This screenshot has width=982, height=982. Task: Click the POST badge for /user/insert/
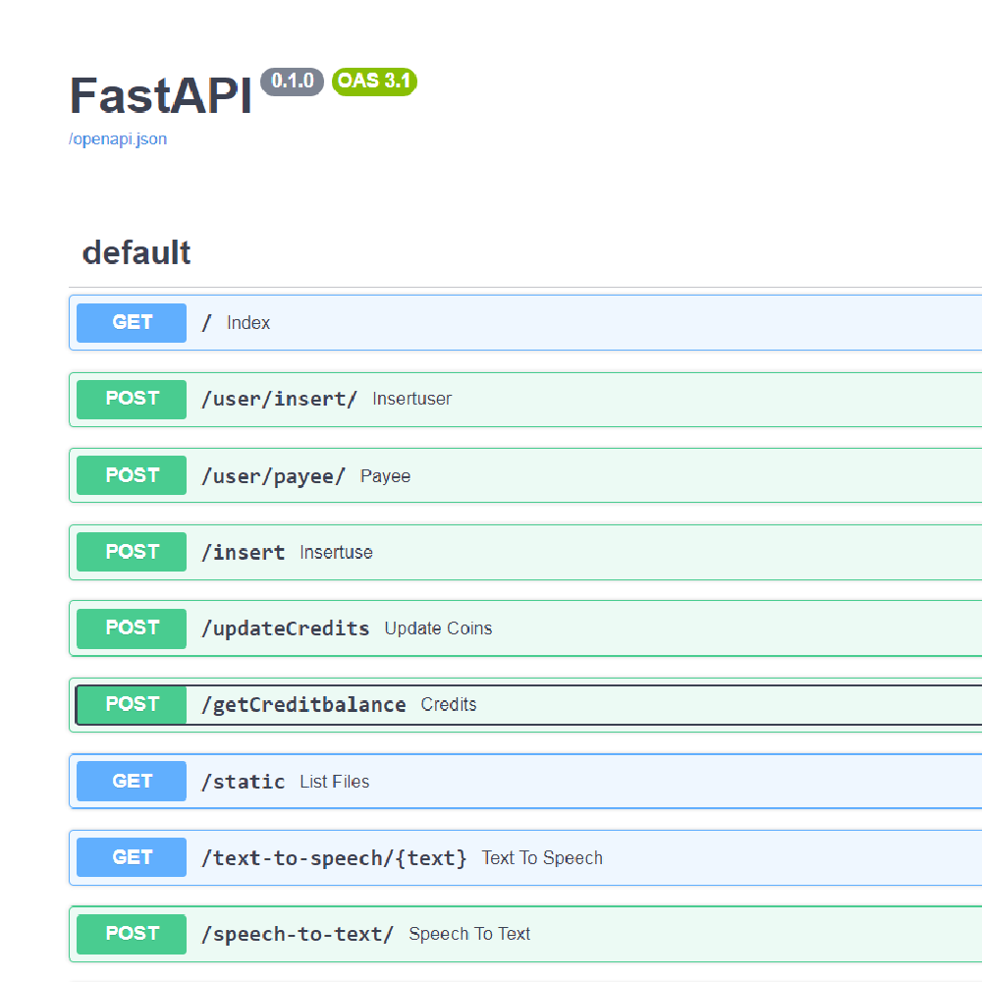point(132,399)
